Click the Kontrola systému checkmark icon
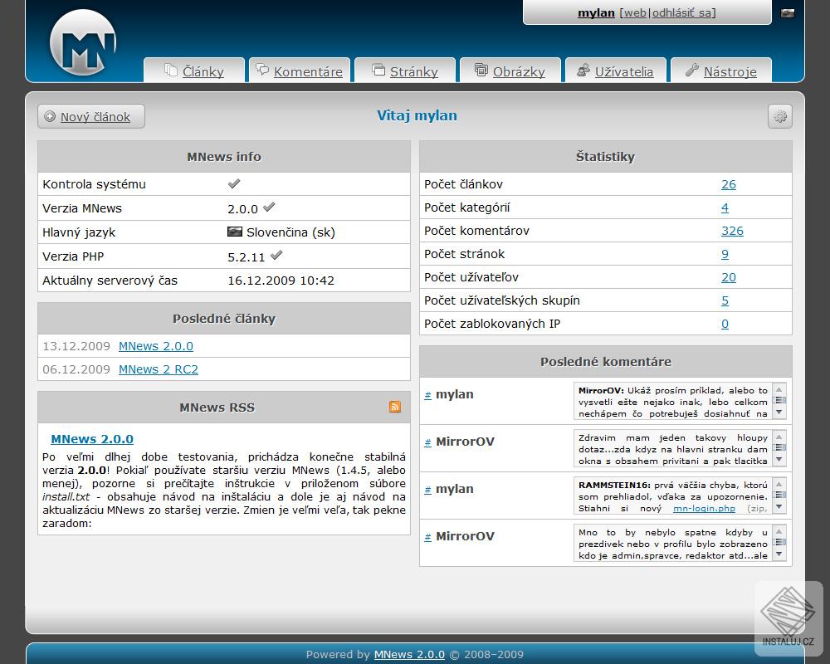 [x=234, y=183]
